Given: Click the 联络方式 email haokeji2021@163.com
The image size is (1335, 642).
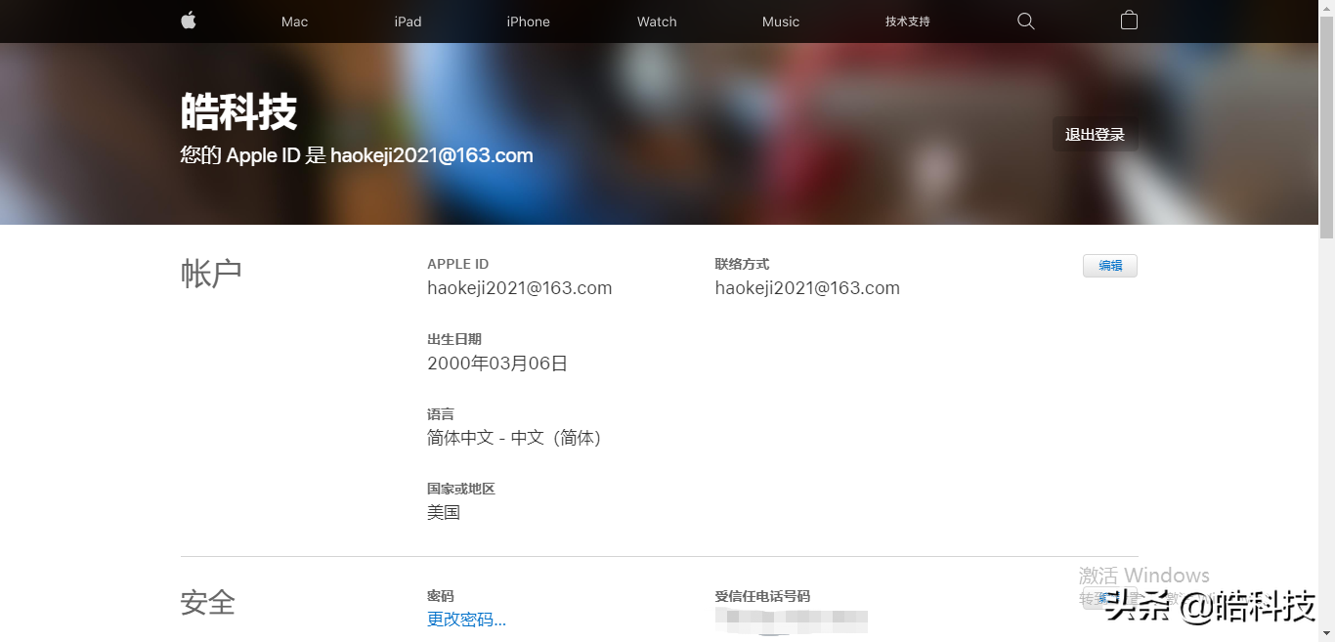Looking at the screenshot, I should click(x=807, y=288).
